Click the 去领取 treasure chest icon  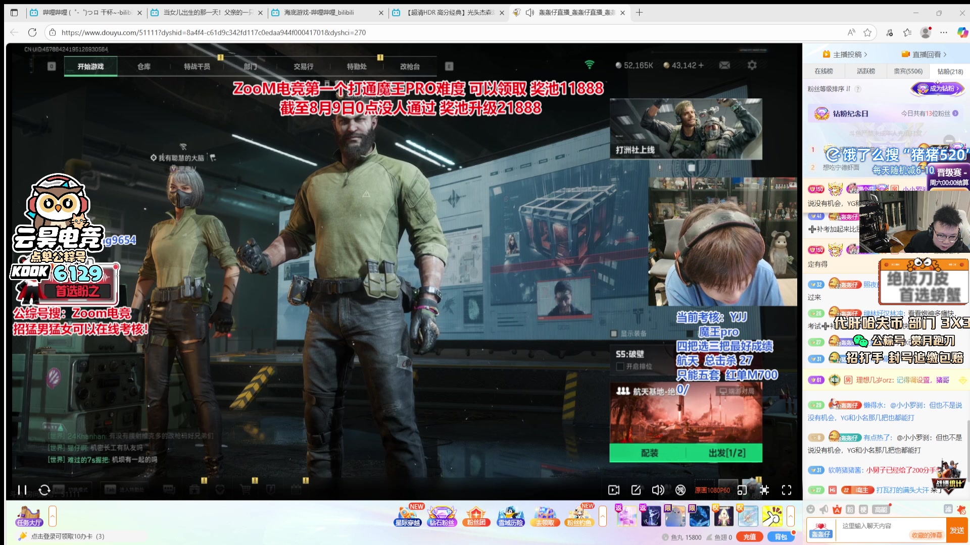coord(545,516)
